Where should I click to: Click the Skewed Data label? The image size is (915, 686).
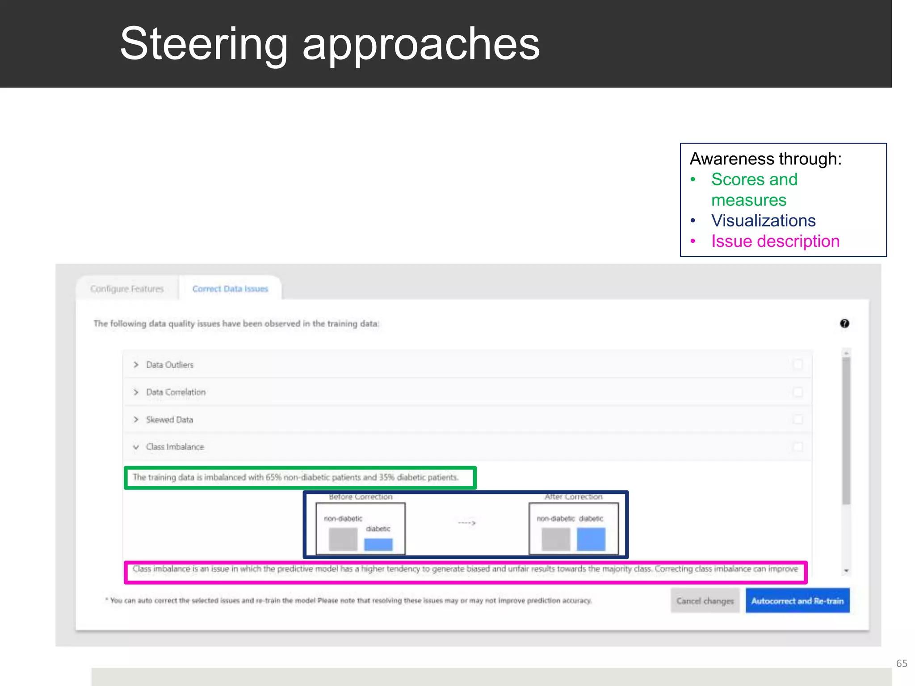coord(169,420)
